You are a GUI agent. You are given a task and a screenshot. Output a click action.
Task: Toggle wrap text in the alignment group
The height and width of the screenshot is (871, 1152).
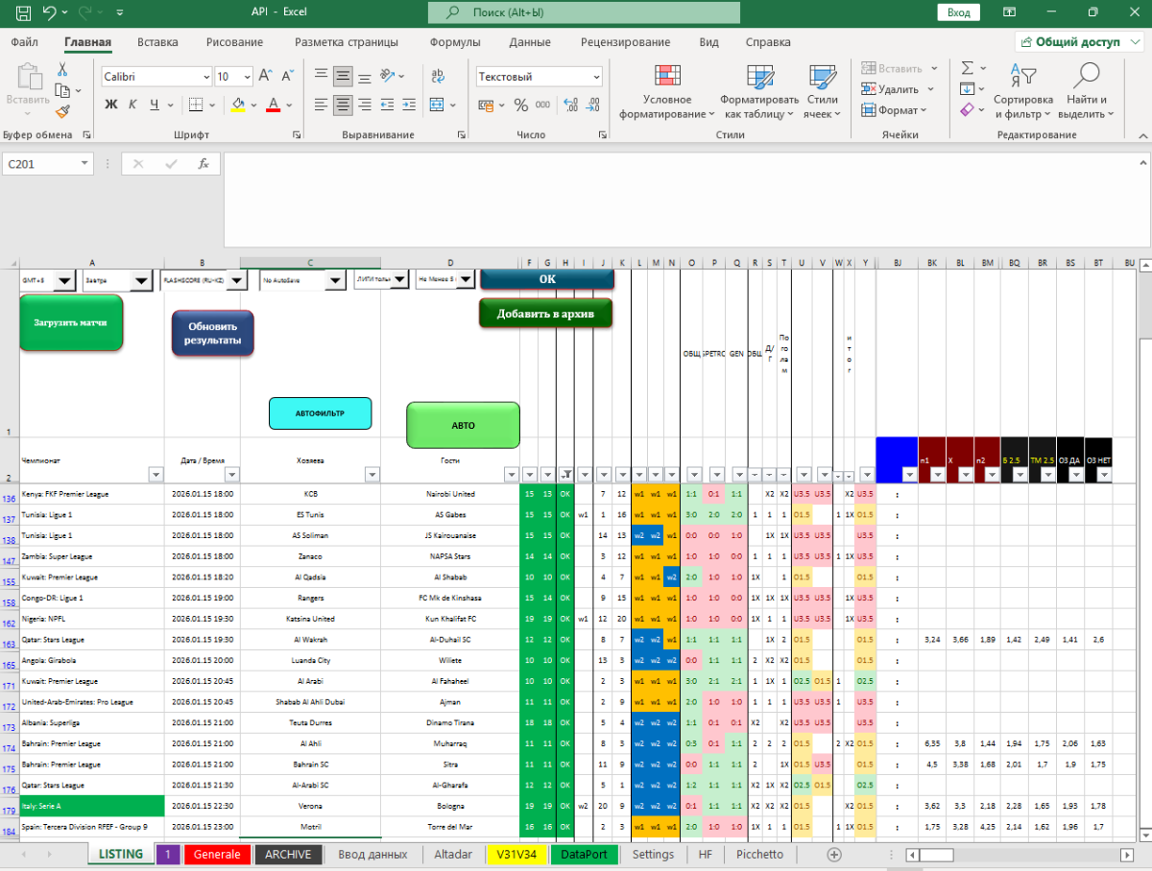pos(438,76)
